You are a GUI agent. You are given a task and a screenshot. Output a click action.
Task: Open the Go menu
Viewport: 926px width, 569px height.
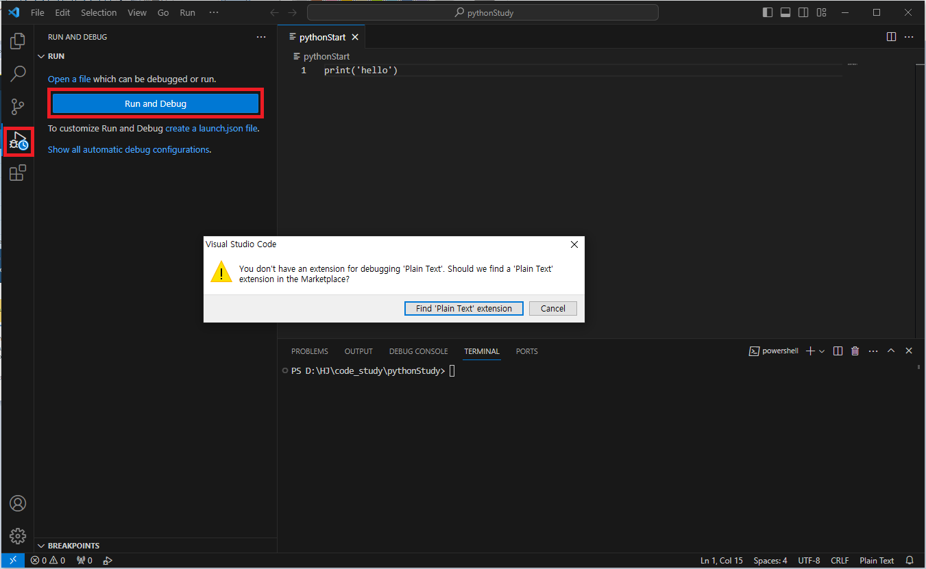(163, 12)
